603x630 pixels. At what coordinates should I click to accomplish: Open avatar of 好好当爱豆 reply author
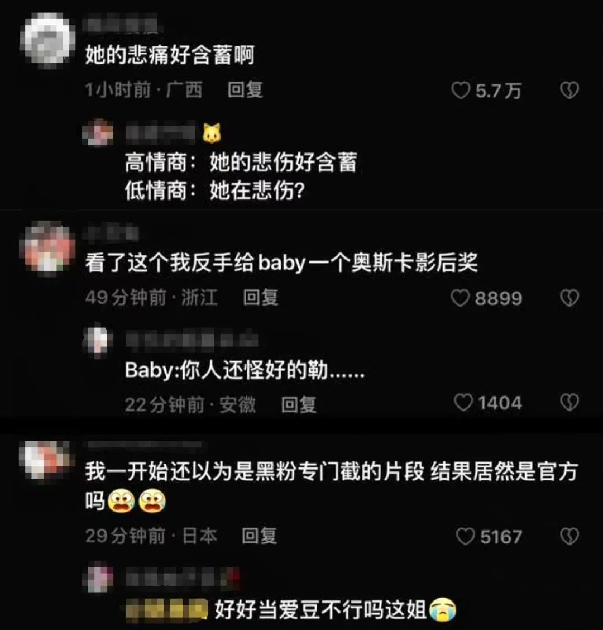[98, 577]
